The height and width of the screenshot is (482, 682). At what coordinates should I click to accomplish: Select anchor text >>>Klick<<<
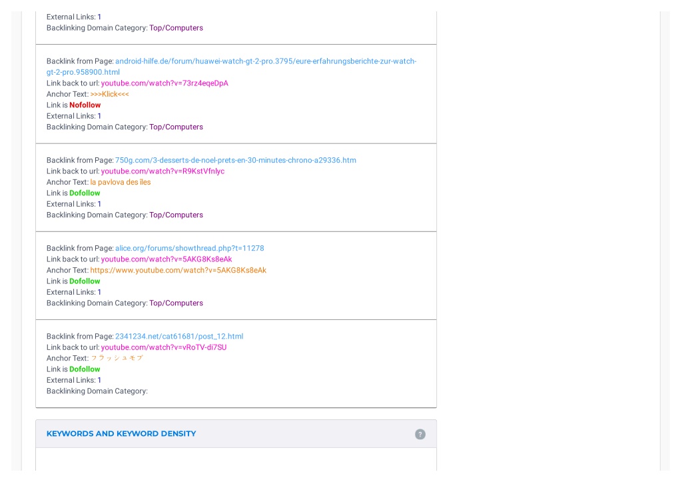click(x=110, y=94)
